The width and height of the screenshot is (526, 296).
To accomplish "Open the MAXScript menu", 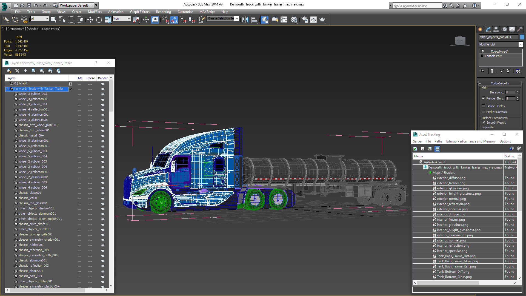I will click(x=207, y=12).
